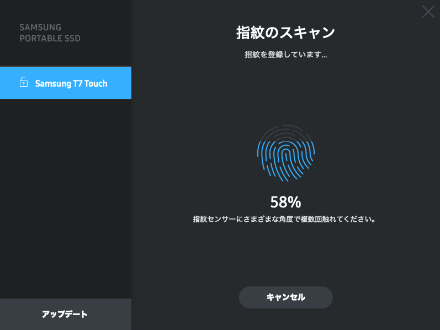
Task: Click the fingerprint sensor instruction sentence
Action: tap(284, 219)
